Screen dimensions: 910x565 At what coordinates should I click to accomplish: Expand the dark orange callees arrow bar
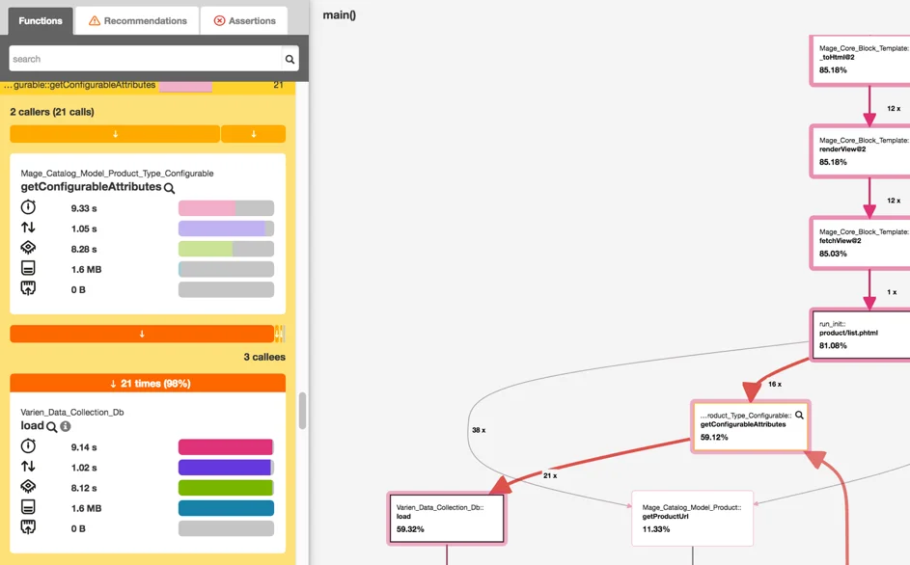(x=142, y=334)
